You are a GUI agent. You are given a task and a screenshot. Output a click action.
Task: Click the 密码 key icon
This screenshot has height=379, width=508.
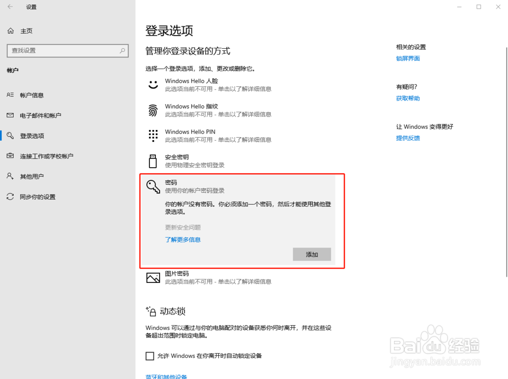click(153, 186)
